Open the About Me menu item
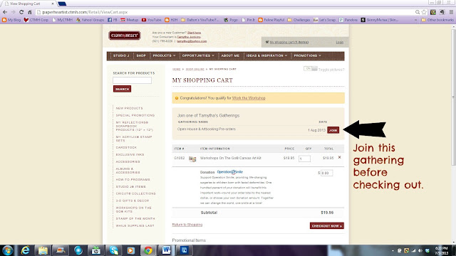 tap(230, 55)
